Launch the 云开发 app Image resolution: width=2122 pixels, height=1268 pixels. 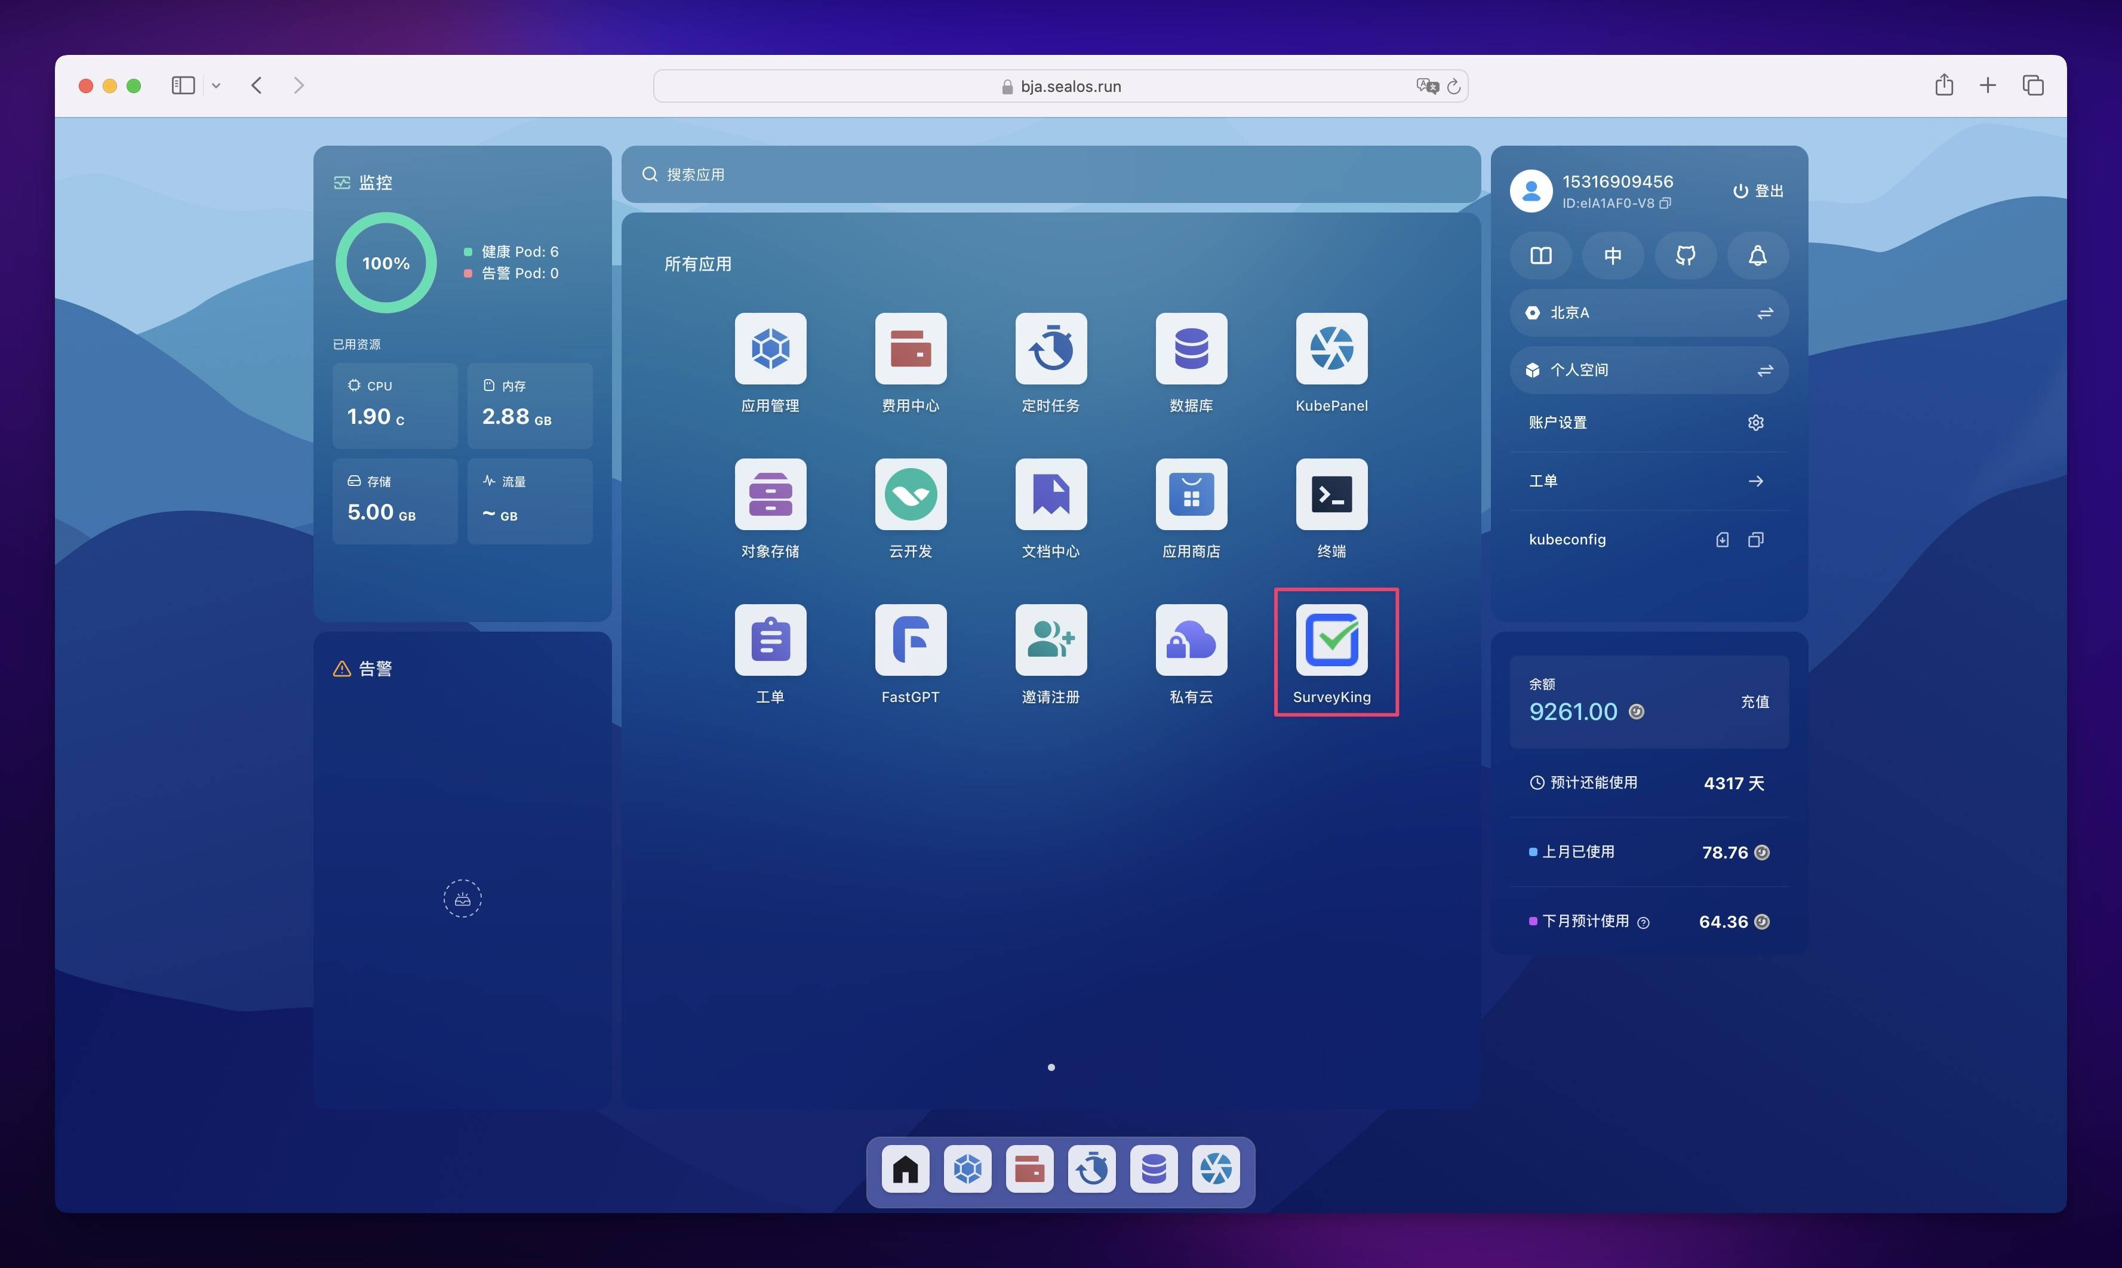[x=910, y=494]
